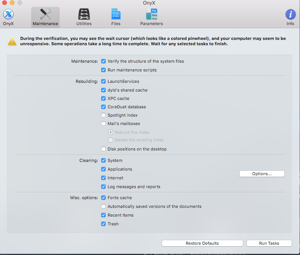
Task: Toggle dyld's shared cache checkbox
Action: [x=103, y=90]
